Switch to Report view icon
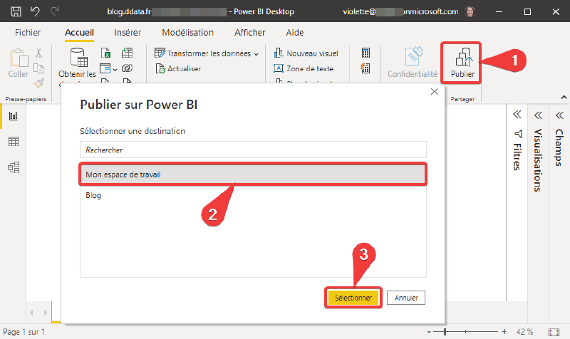 [x=14, y=116]
